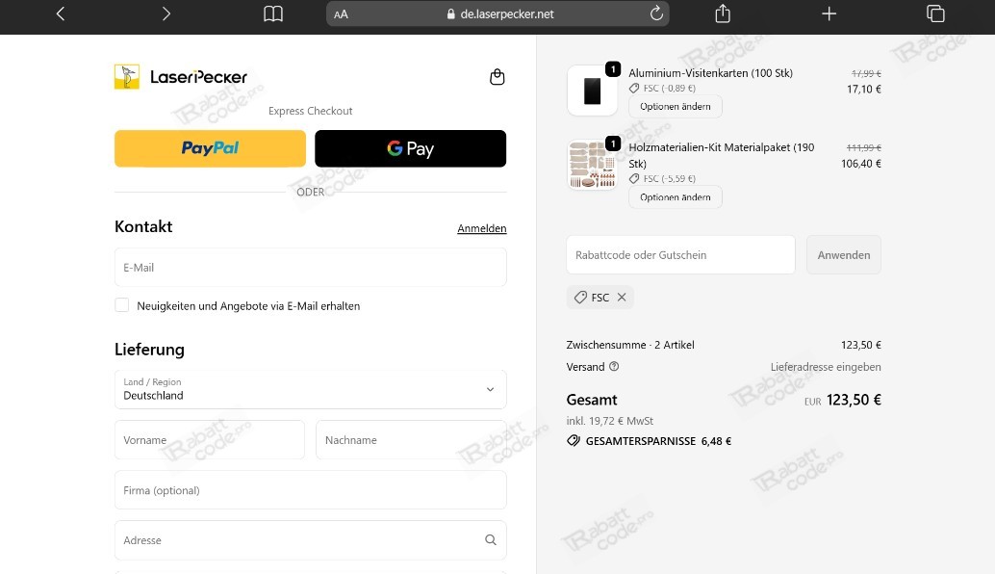This screenshot has width=995, height=574.
Task: Pay with the PayPal express button
Action: point(210,148)
